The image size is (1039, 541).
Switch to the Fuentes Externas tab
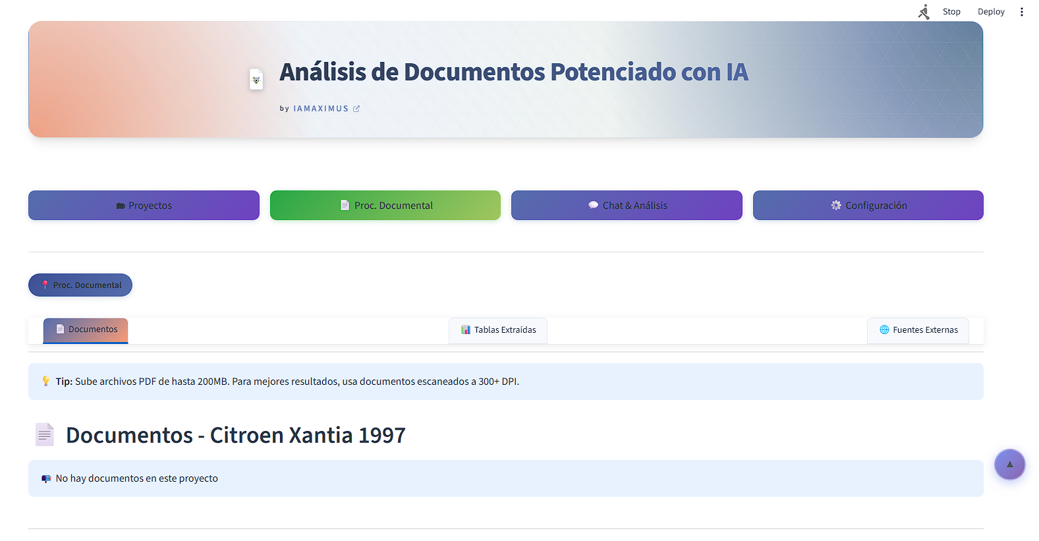[x=918, y=330]
